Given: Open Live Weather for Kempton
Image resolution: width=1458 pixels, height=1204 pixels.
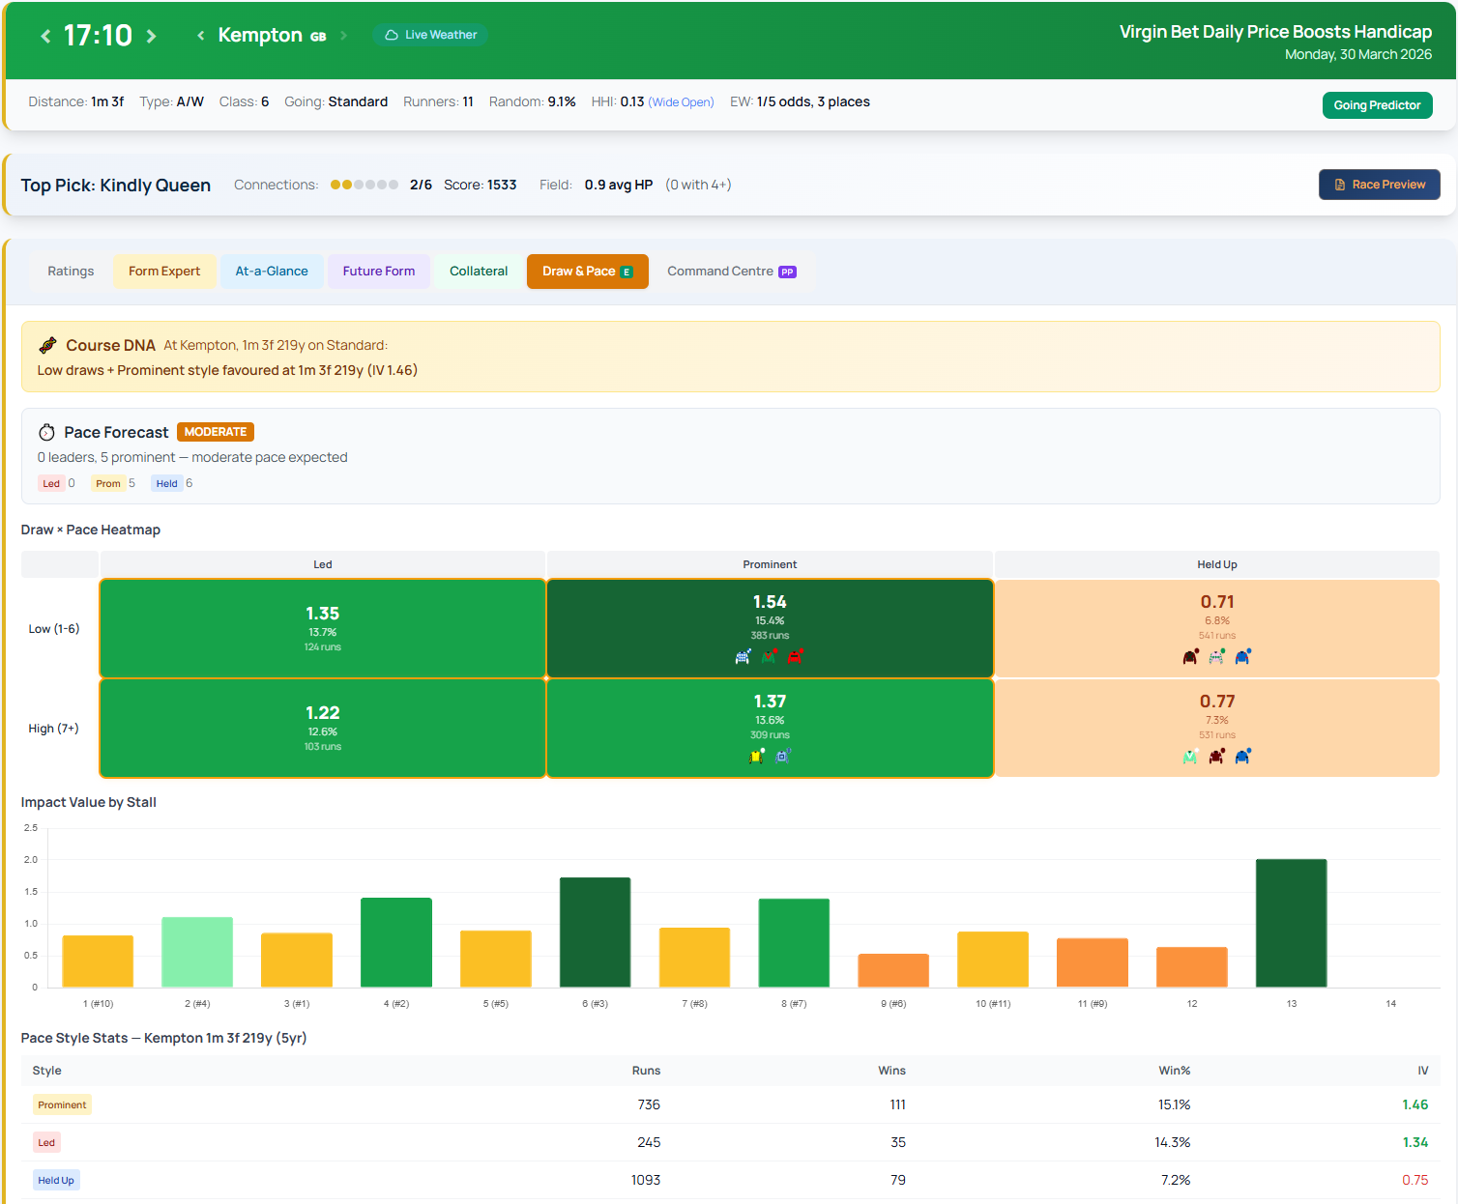Looking at the screenshot, I should click(x=430, y=35).
